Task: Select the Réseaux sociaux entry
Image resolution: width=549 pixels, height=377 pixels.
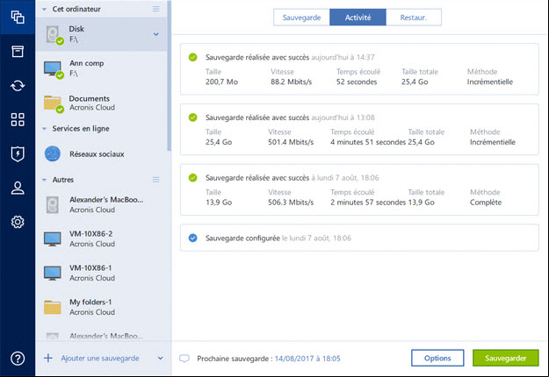Action: click(101, 154)
